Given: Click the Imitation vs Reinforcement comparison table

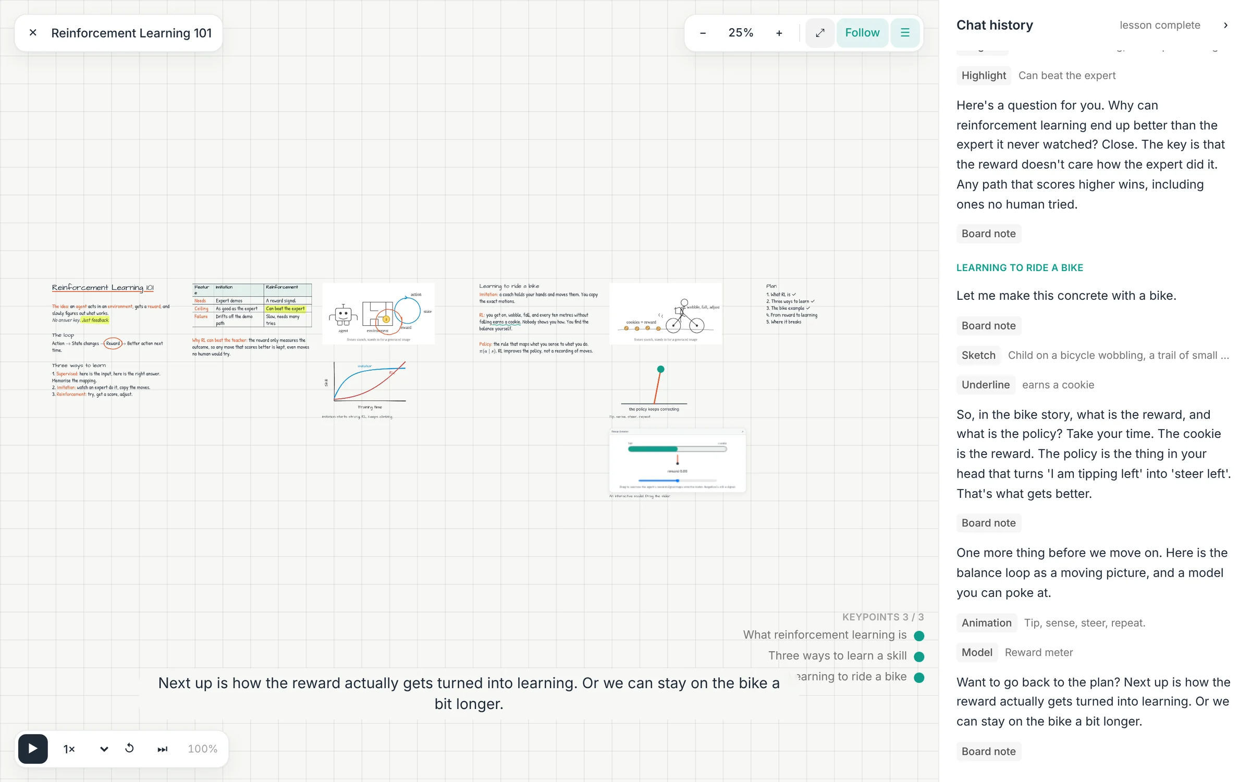Looking at the screenshot, I should [x=252, y=306].
